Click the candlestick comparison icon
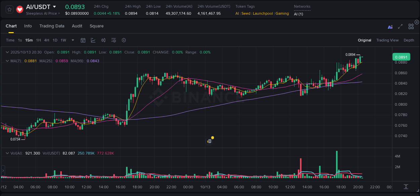 pos(103,40)
